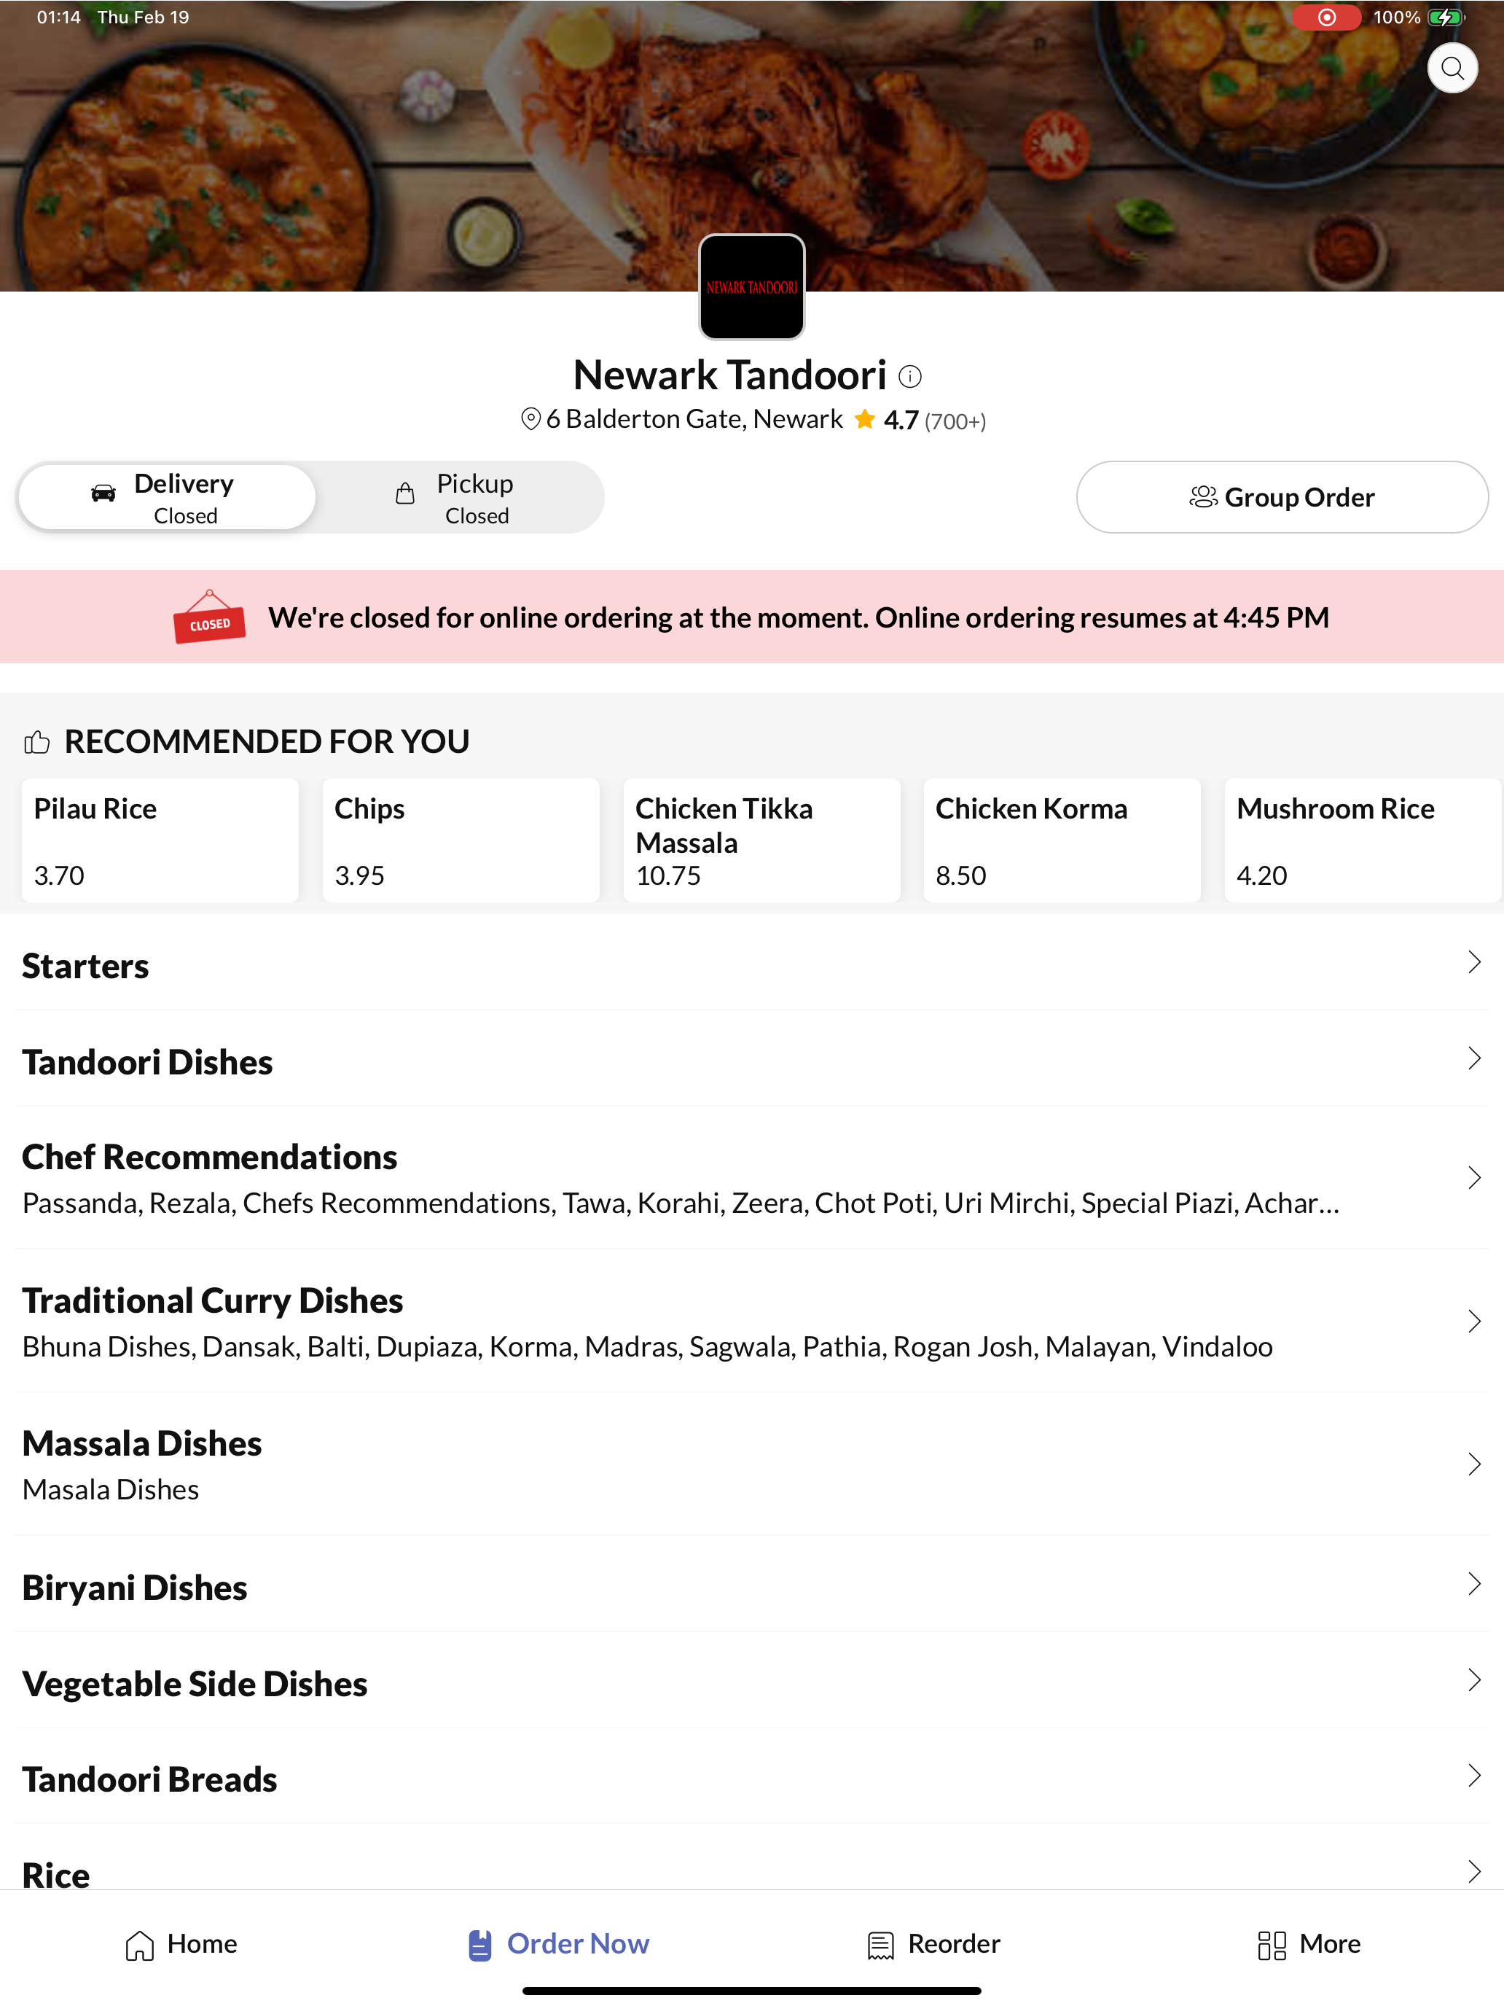Select Chicken Tikka Massala recommended card
Image resolution: width=1504 pixels, height=2006 pixels.
pyautogui.click(x=761, y=840)
